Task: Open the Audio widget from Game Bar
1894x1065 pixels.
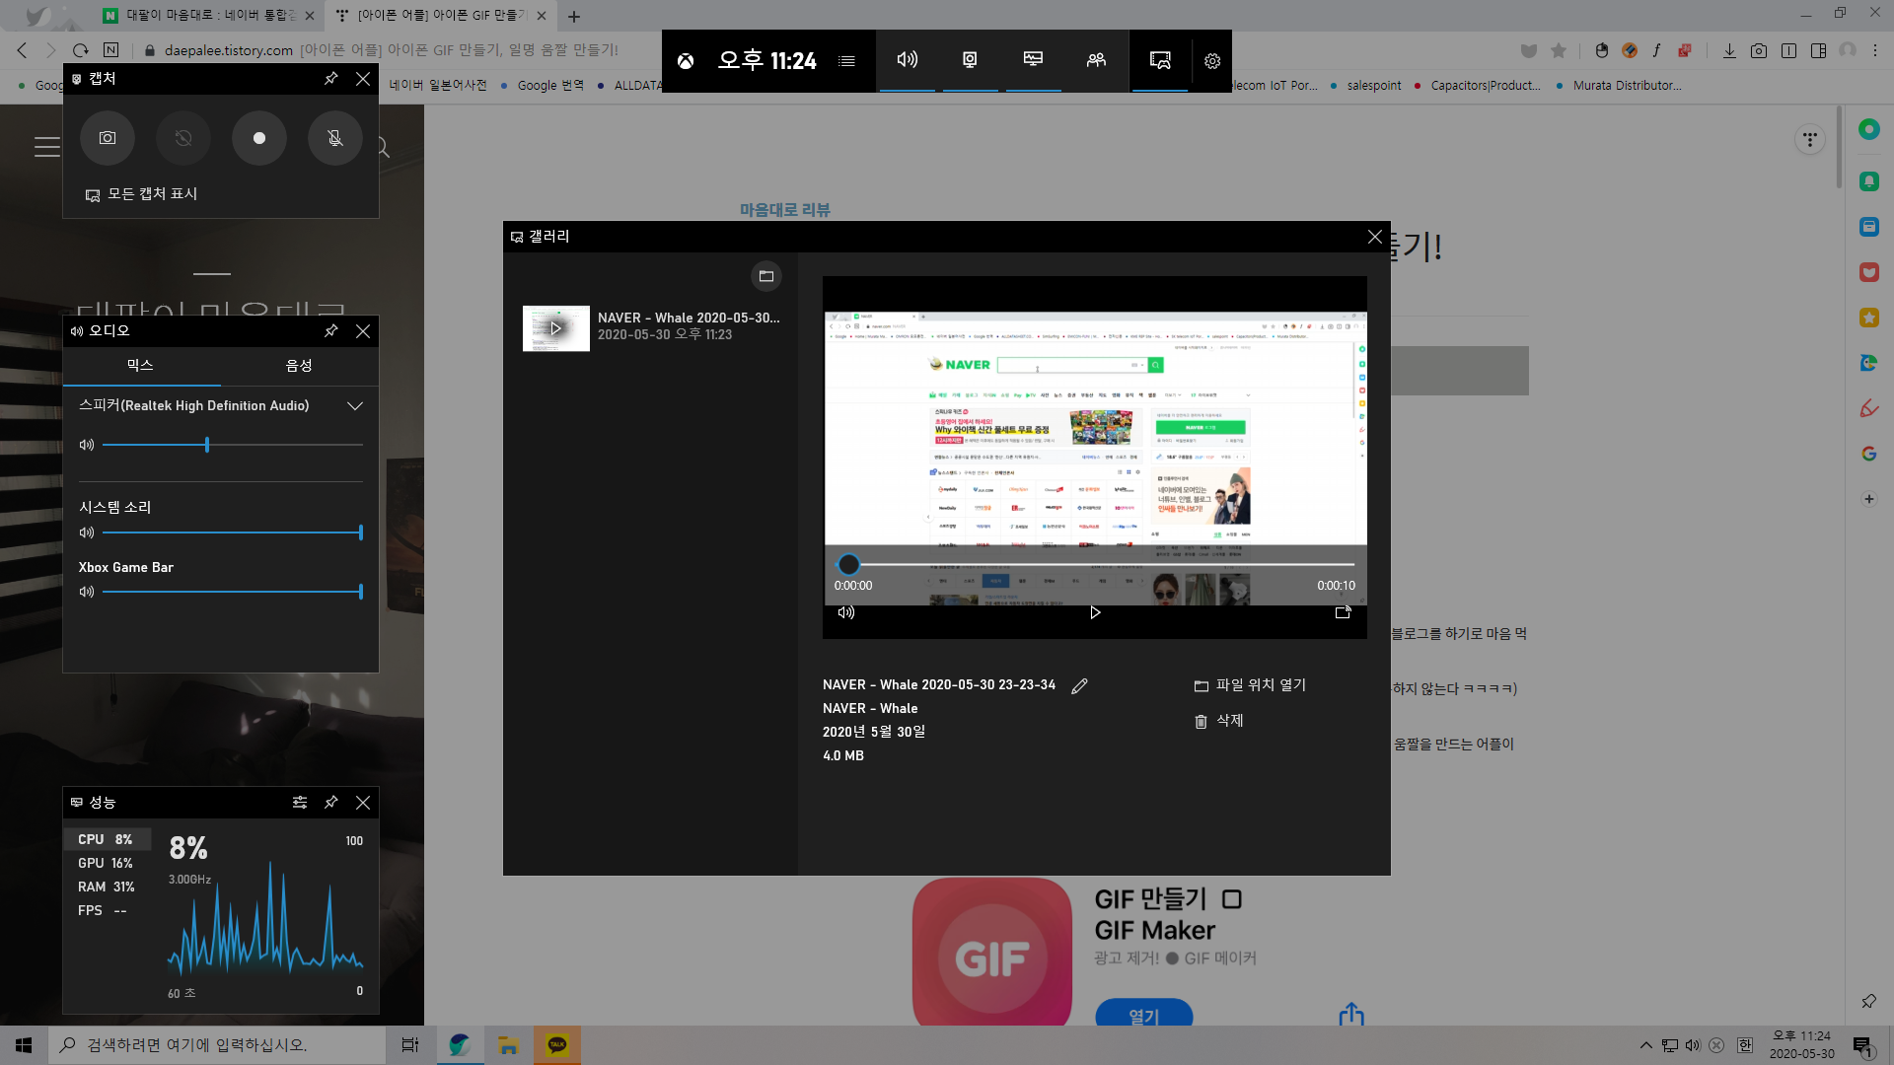Action: coord(907,60)
